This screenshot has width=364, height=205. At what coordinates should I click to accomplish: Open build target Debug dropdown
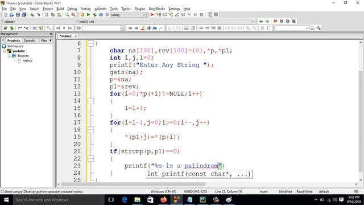(x=144, y=15)
